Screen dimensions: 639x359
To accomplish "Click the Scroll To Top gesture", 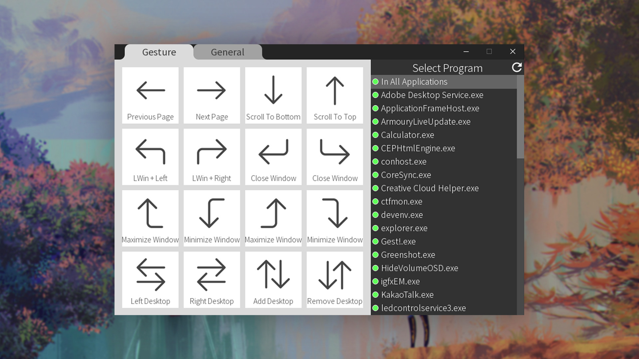I will coord(334,95).
